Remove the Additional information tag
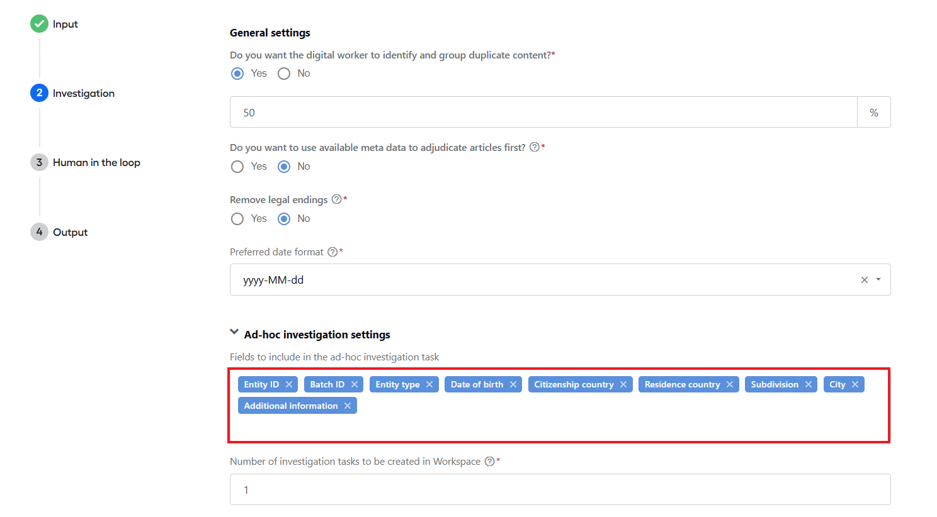Screen dimensions: 937x517 tap(348, 406)
